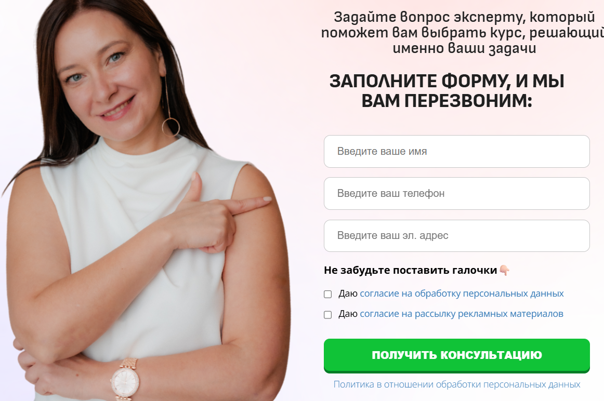Click the hoop earring in the photo

(170, 127)
